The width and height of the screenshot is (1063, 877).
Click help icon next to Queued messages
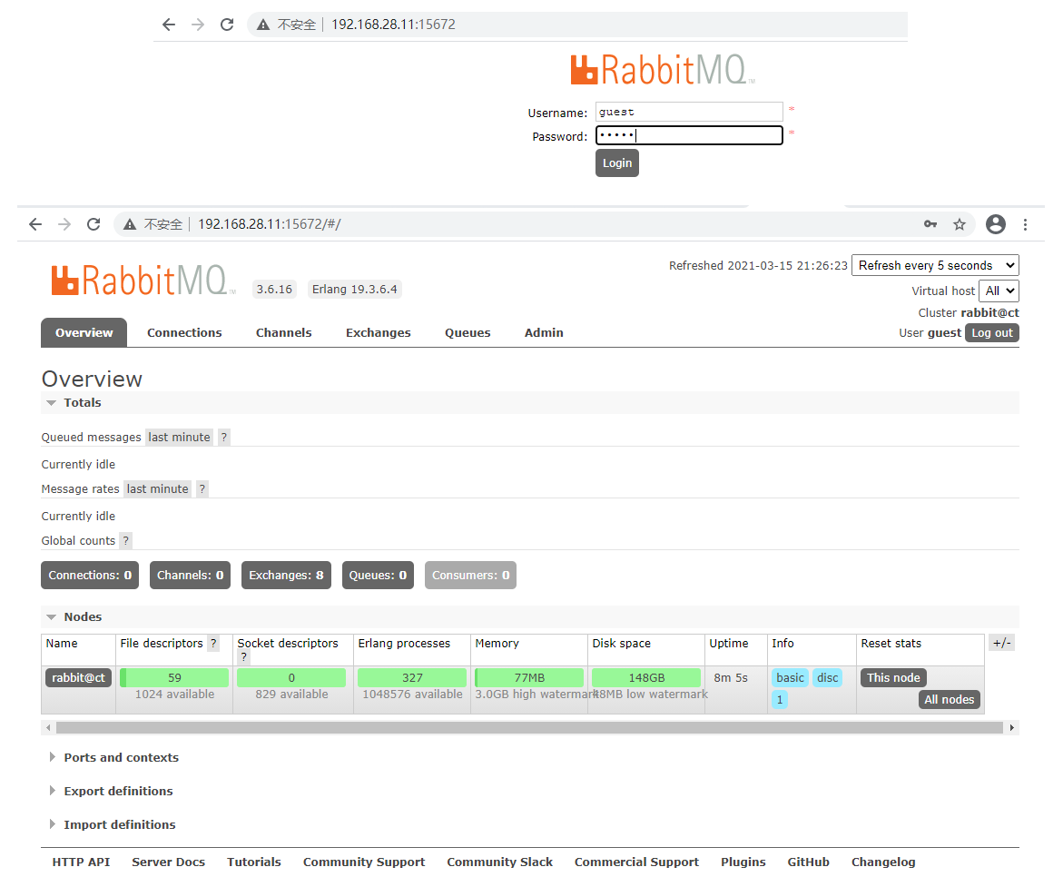223,438
